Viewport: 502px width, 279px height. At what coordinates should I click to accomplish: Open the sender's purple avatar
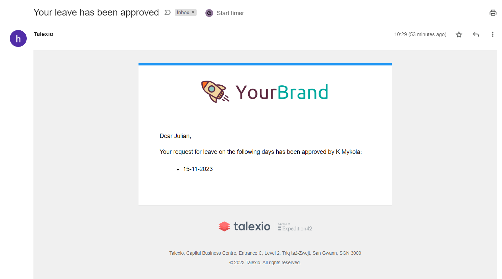point(18,38)
